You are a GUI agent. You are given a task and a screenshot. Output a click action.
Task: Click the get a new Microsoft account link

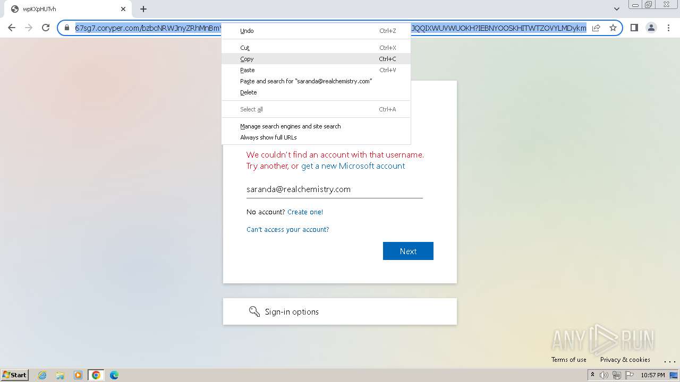coord(353,166)
